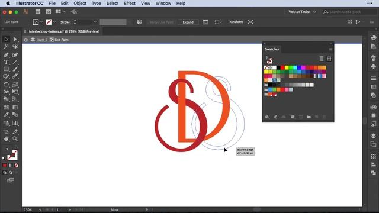Choose the Rotate tool

[6, 85]
